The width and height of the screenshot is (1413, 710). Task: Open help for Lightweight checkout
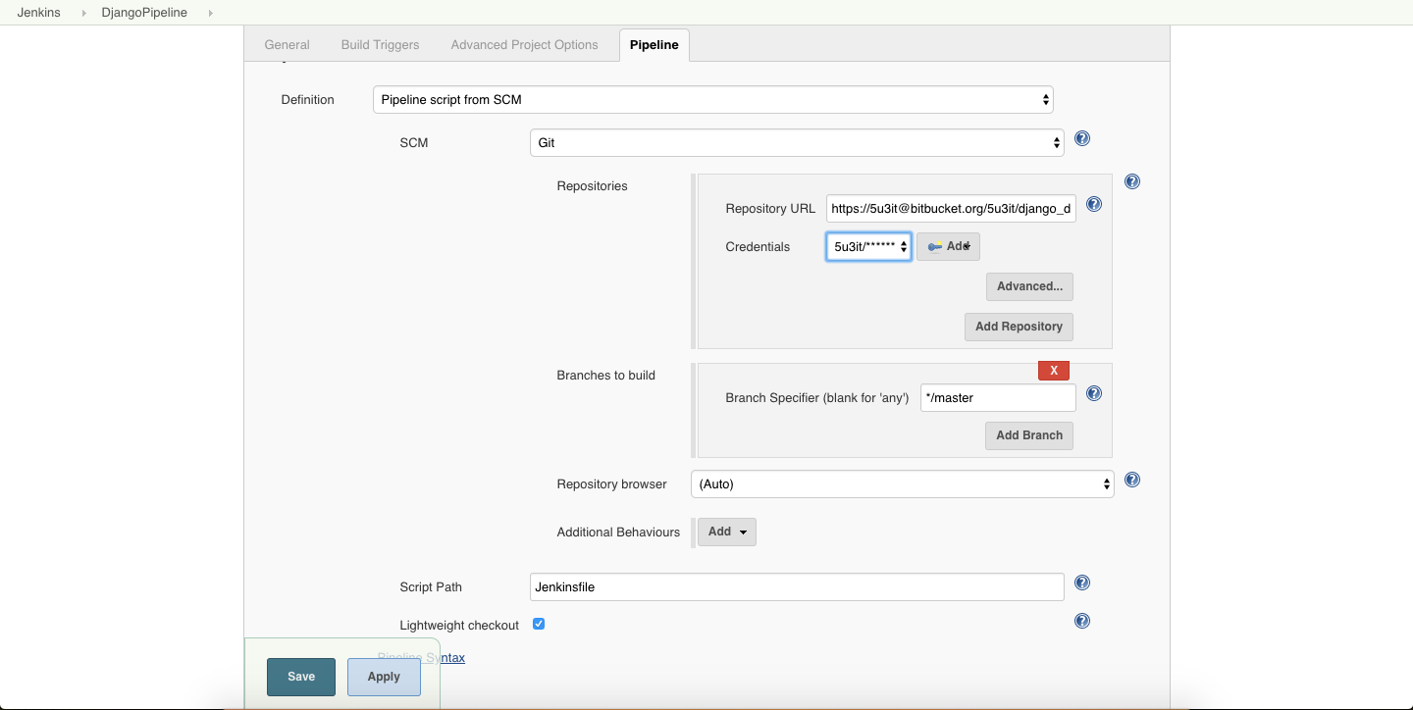1082,621
